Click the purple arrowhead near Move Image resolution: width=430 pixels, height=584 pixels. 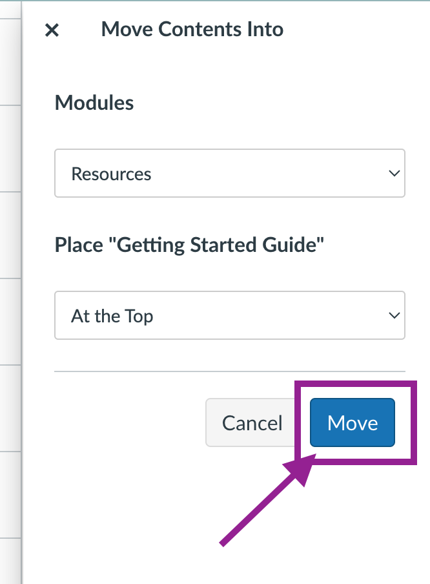tap(302, 469)
